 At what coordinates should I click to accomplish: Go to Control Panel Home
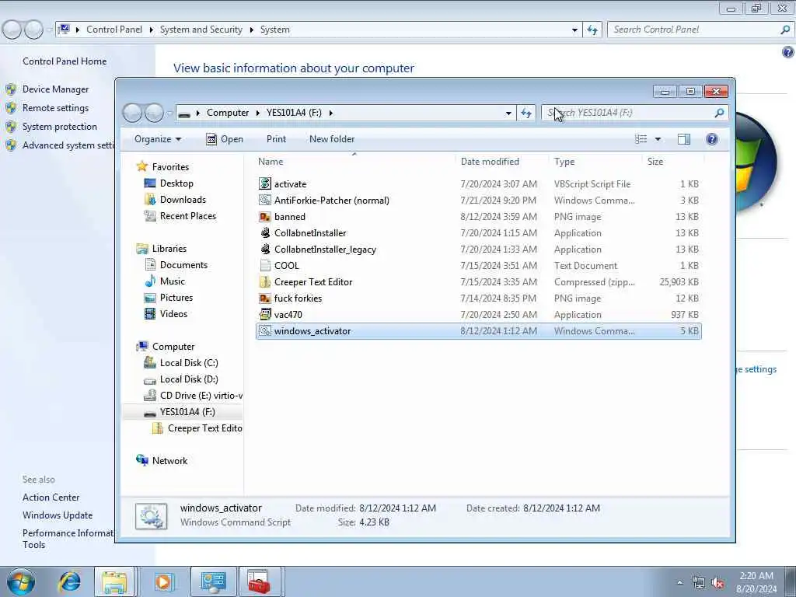click(x=65, y=61)
